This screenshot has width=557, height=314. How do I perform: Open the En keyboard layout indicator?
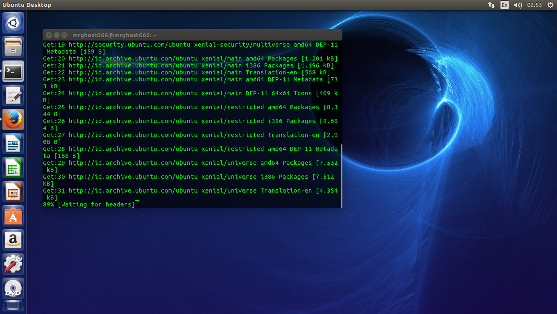tap(505, 5)
